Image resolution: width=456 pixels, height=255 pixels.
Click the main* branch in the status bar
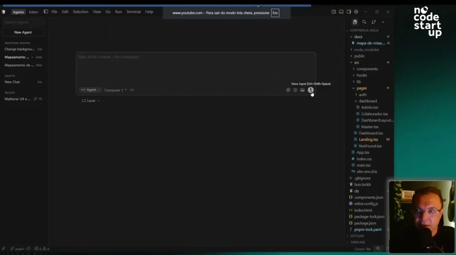pyautogui.click(x=17, y=249)
